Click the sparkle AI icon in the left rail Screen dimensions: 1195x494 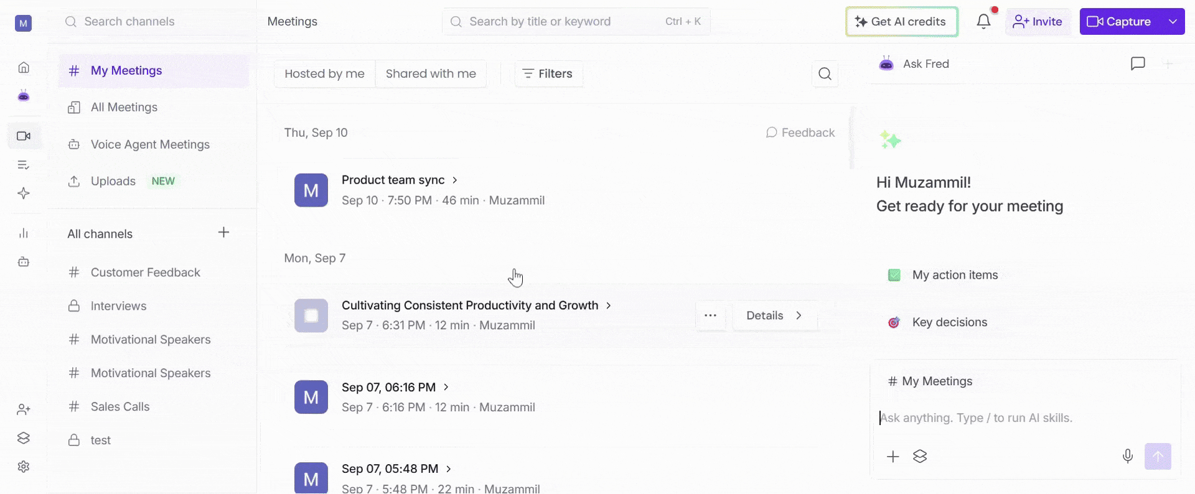tap(24, 193)
